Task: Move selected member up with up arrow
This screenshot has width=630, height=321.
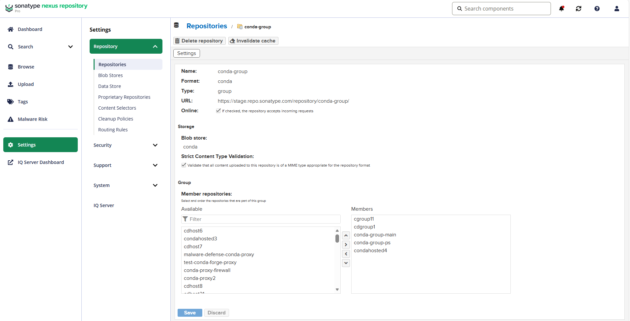Action: pos(346,235)
